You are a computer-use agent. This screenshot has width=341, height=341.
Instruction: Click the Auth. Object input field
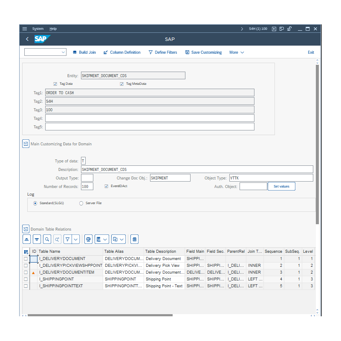click(x=253, y=186)
